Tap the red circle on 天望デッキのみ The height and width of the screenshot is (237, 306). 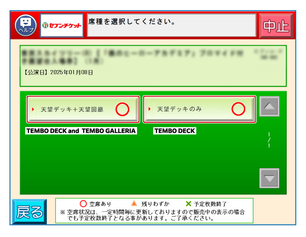(238, 109)
